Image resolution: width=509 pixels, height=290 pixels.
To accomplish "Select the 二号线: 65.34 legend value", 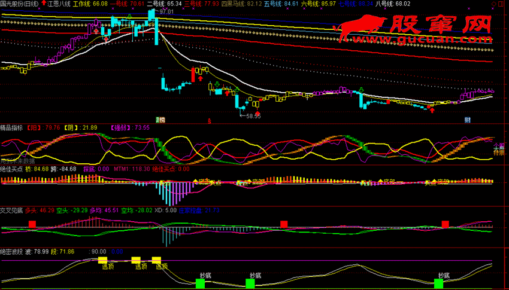I will 165,4.
